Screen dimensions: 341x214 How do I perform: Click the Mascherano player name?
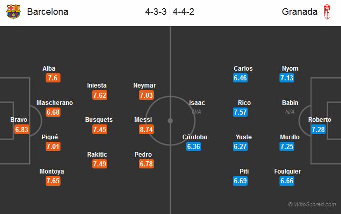point(54,103)
